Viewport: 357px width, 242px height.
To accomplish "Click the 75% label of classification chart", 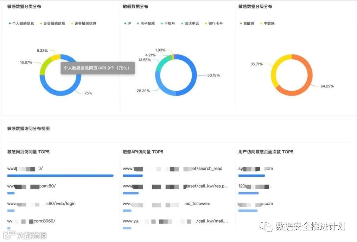I will (x=88, y=93).
